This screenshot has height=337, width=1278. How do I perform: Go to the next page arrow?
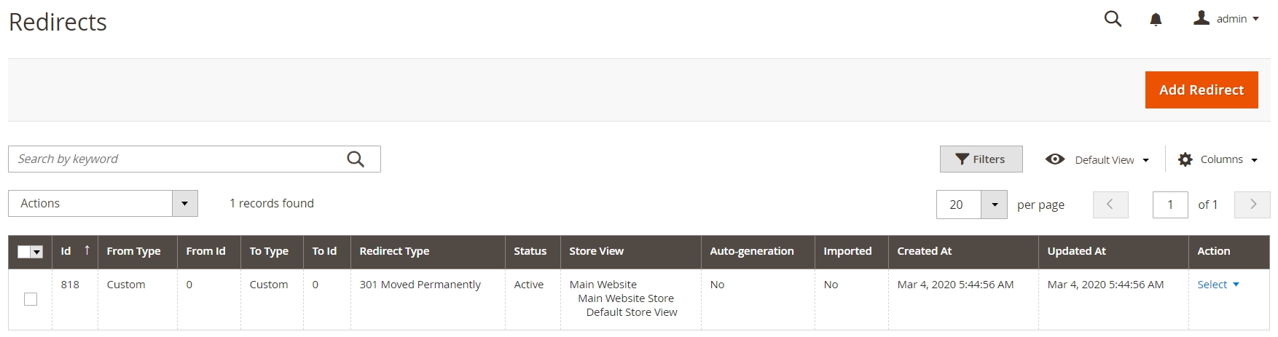(x=1252, y=205)
